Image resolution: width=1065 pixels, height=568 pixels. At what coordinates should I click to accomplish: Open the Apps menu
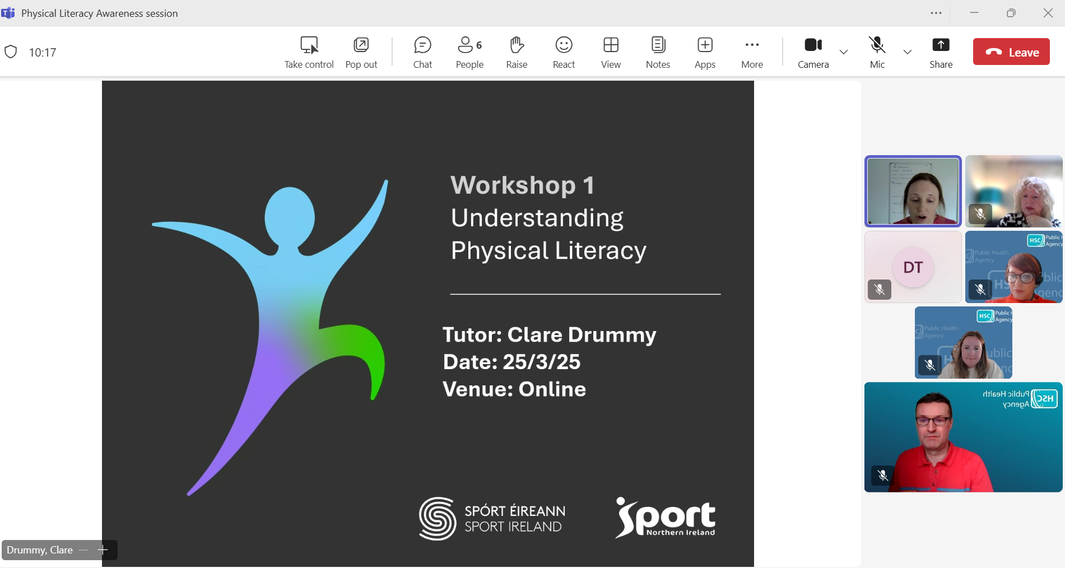705,53
